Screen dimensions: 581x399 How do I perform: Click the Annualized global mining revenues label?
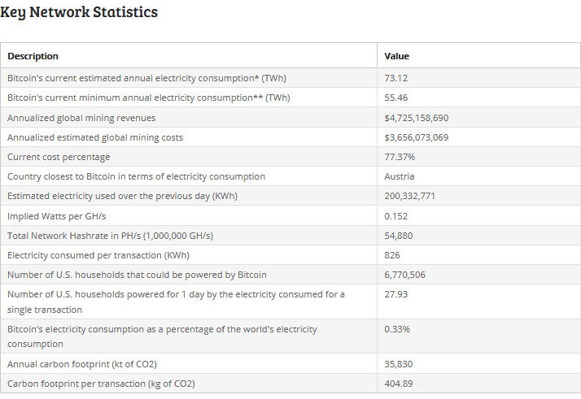81,118
